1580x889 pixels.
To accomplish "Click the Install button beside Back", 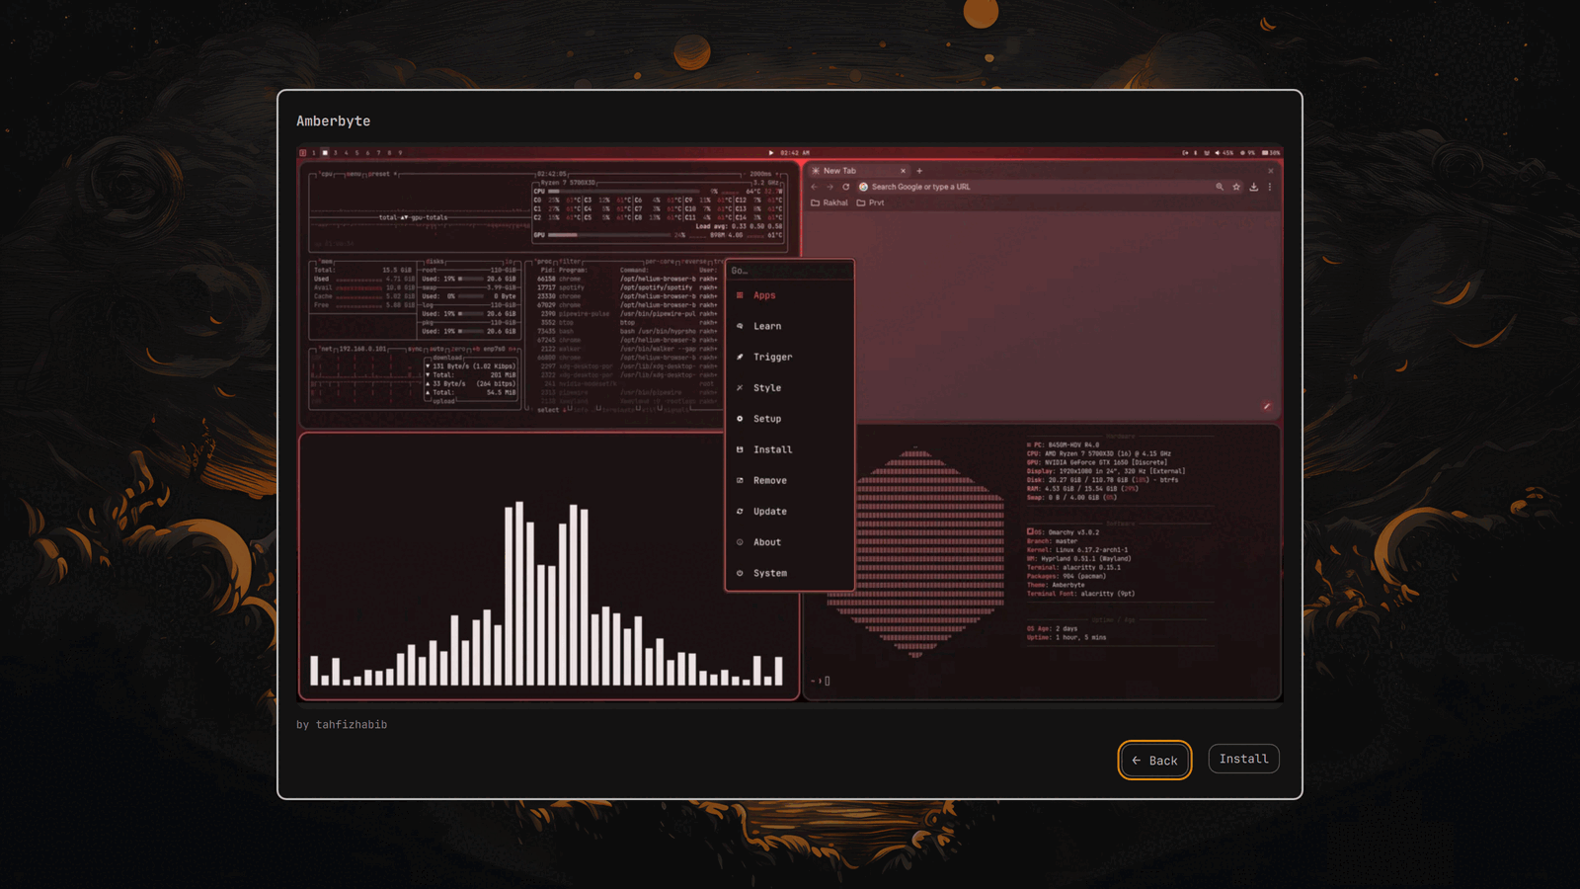I will tap(1243, 759).
